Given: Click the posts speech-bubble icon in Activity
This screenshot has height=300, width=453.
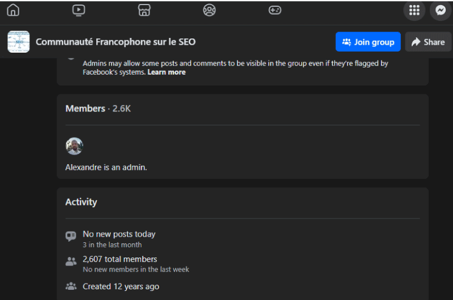Looking at the screenshot, I should [71, 236].
